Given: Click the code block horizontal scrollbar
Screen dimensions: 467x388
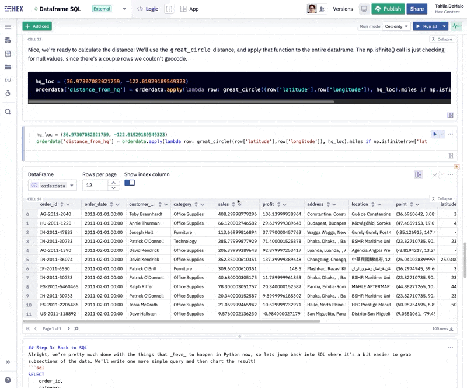Looking at the screenshot, I should click(181, 102).
